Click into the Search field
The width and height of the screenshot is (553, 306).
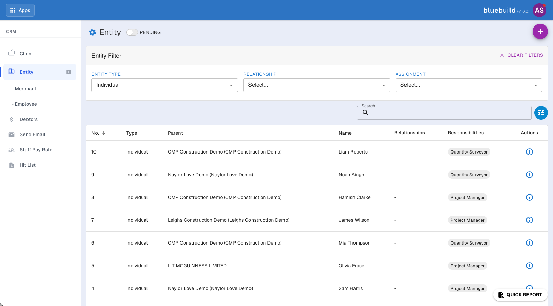[x=444, y=113]
